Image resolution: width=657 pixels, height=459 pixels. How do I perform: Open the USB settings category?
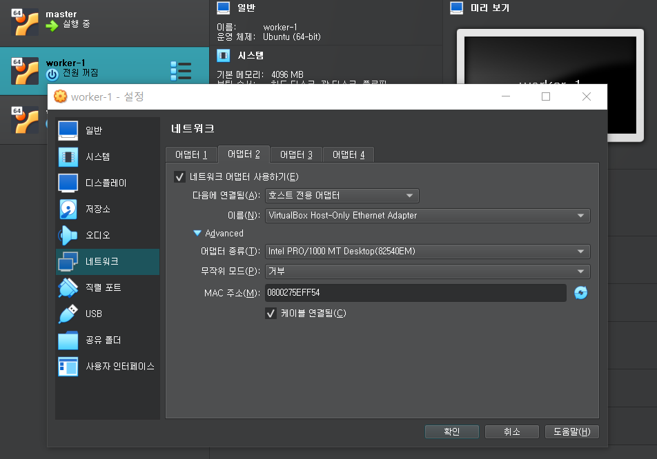pyautogui.click(x=107, y=314)
